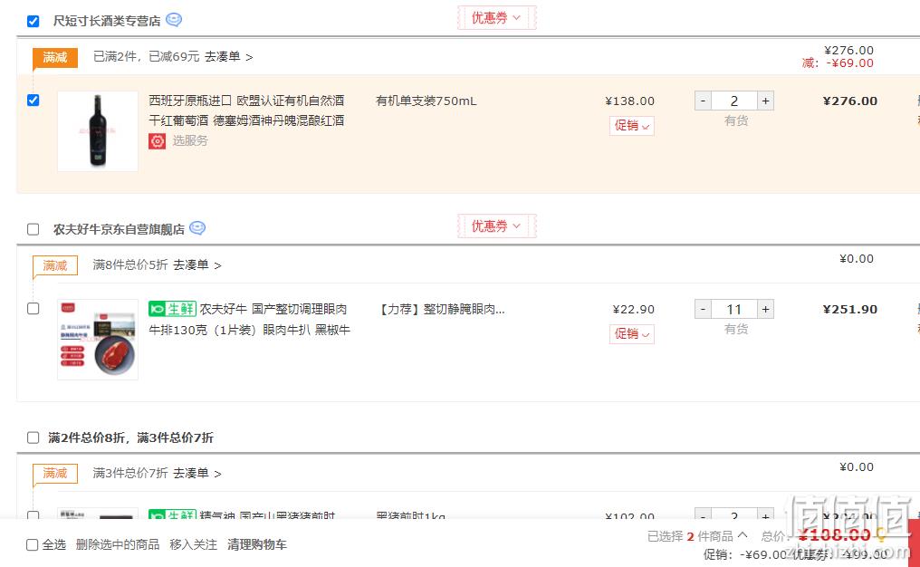Click 清理购物车 at the bottom bar
920x567 pixels.
tap(257, 544)
